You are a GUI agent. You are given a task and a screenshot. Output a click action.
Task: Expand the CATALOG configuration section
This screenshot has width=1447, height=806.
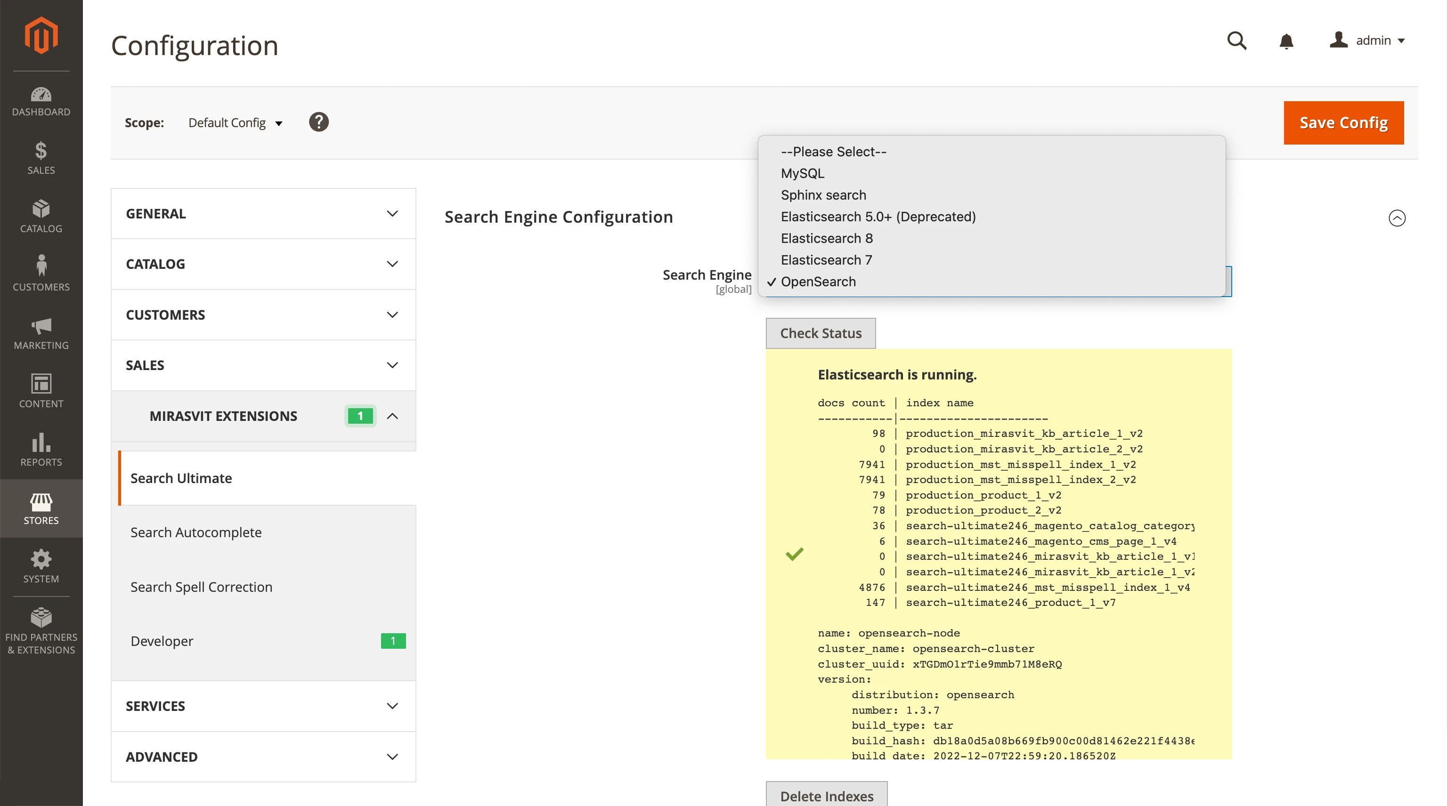click(263, 264)
